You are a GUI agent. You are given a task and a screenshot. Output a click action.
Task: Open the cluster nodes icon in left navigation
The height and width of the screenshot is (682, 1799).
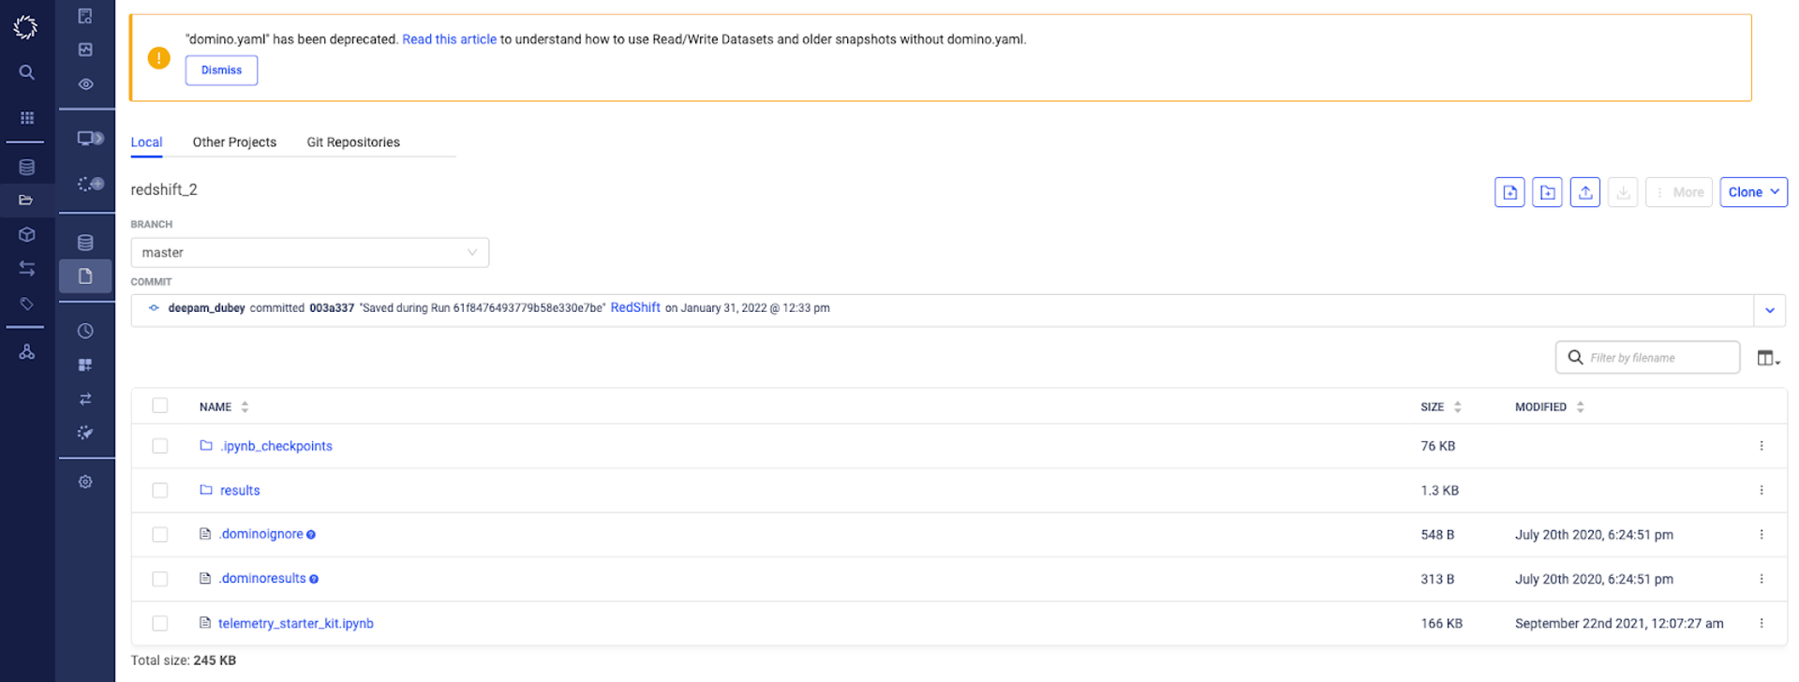click(26, 352)
